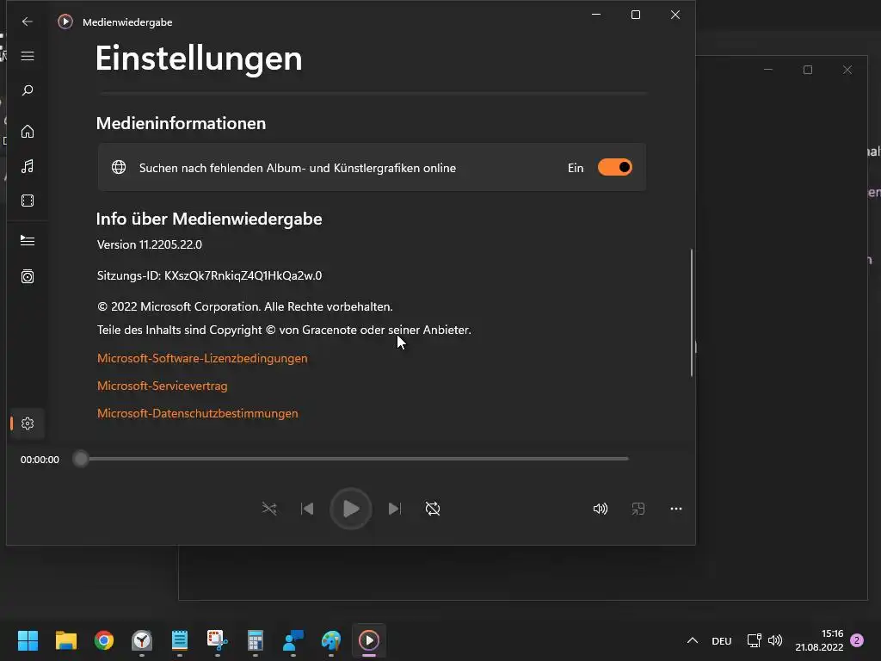This screenshot has height=661, width=881.
Task: Open the Notepad taskbar icon
Action: click(x=179, y=640)
